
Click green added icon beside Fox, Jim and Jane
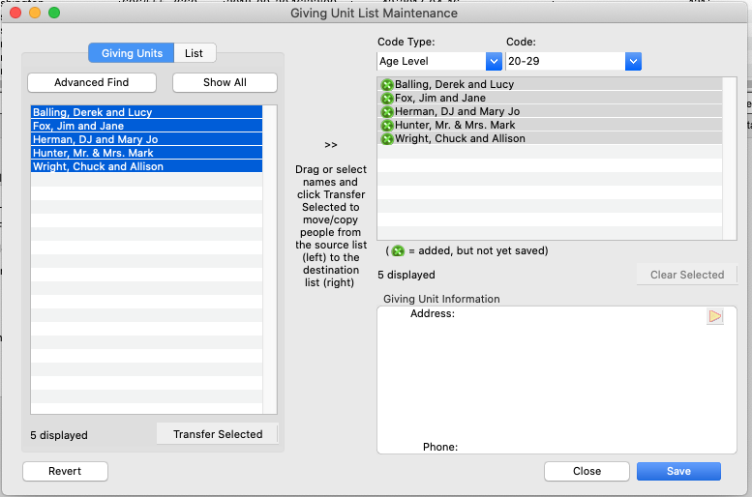click(387, 99)
